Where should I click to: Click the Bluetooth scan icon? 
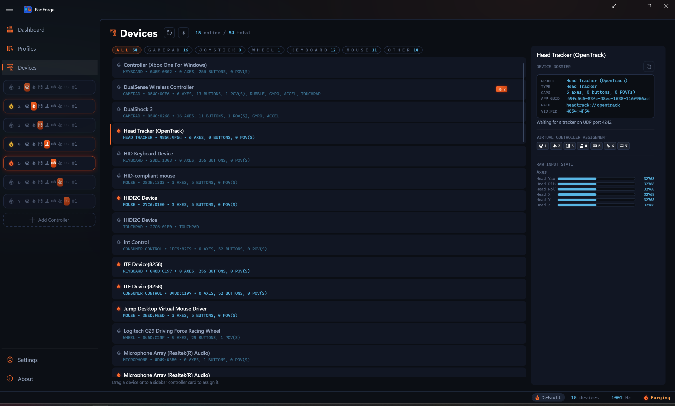(x=184, y=33)
